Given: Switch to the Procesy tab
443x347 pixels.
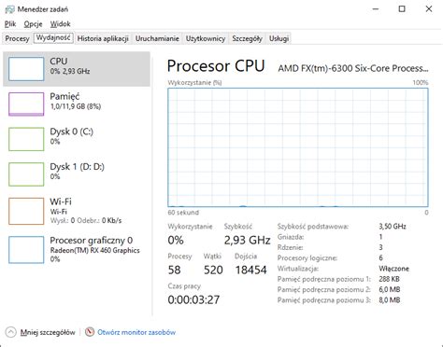Looking at the screenshot, I should pyautogui.click(x=17, y=38).
